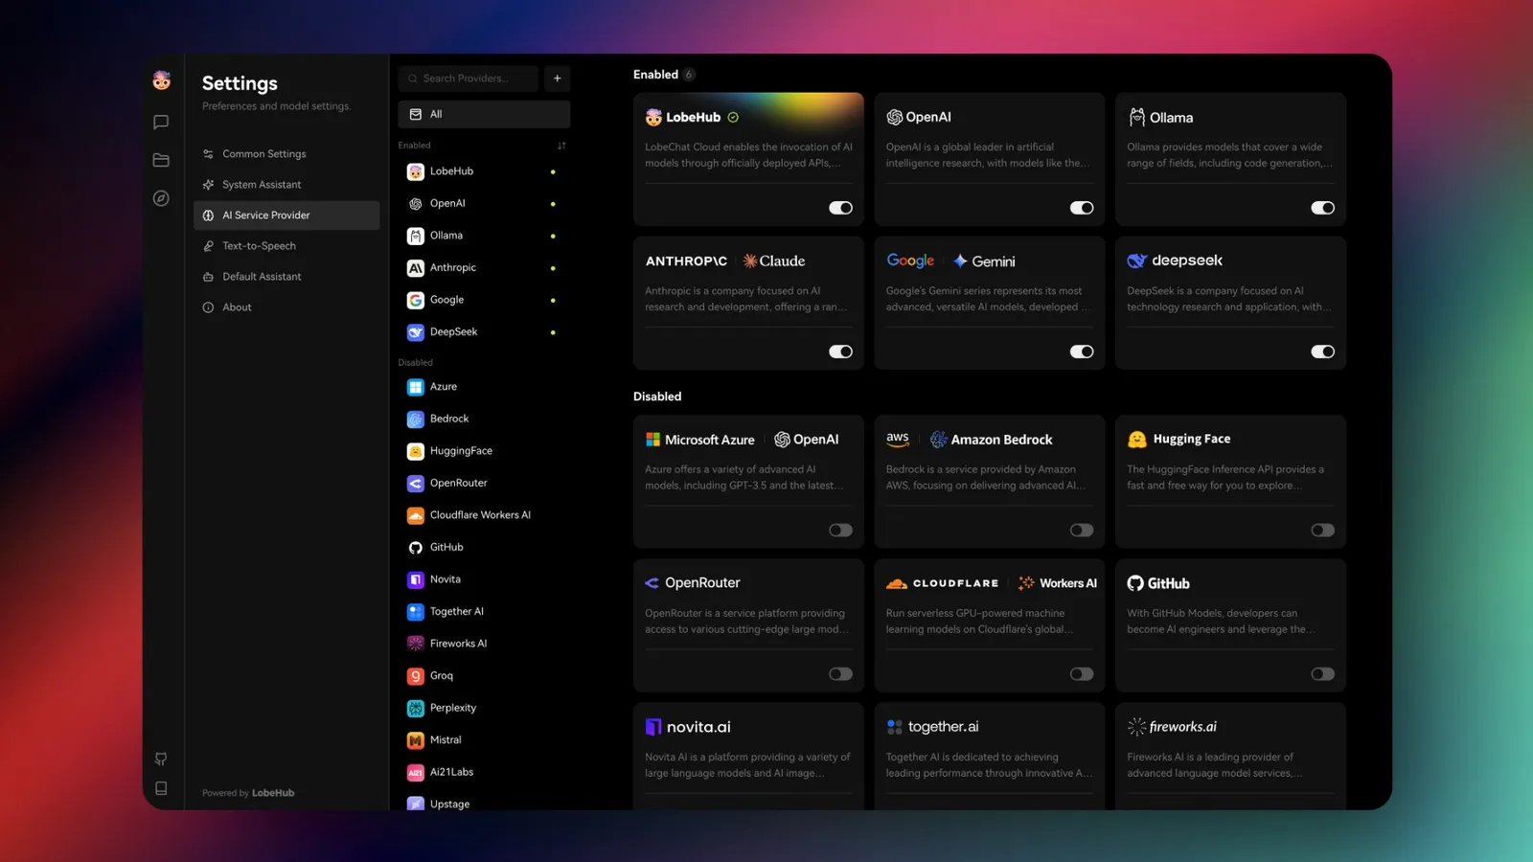Image resolution: width=1533 pixels, height=862 pixels.
Task: Open the chat conversations icon in the sidebar
Action: click(x=161, y=122)
